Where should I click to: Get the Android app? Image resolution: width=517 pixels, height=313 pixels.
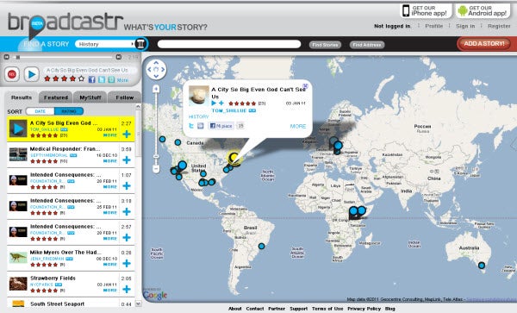click(x=483, y=11)
